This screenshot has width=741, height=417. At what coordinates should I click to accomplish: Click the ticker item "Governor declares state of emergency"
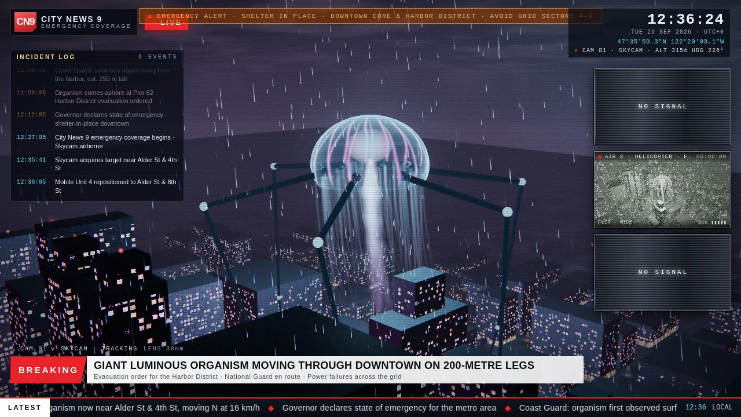pyautogui.click(x=390, y=408)
